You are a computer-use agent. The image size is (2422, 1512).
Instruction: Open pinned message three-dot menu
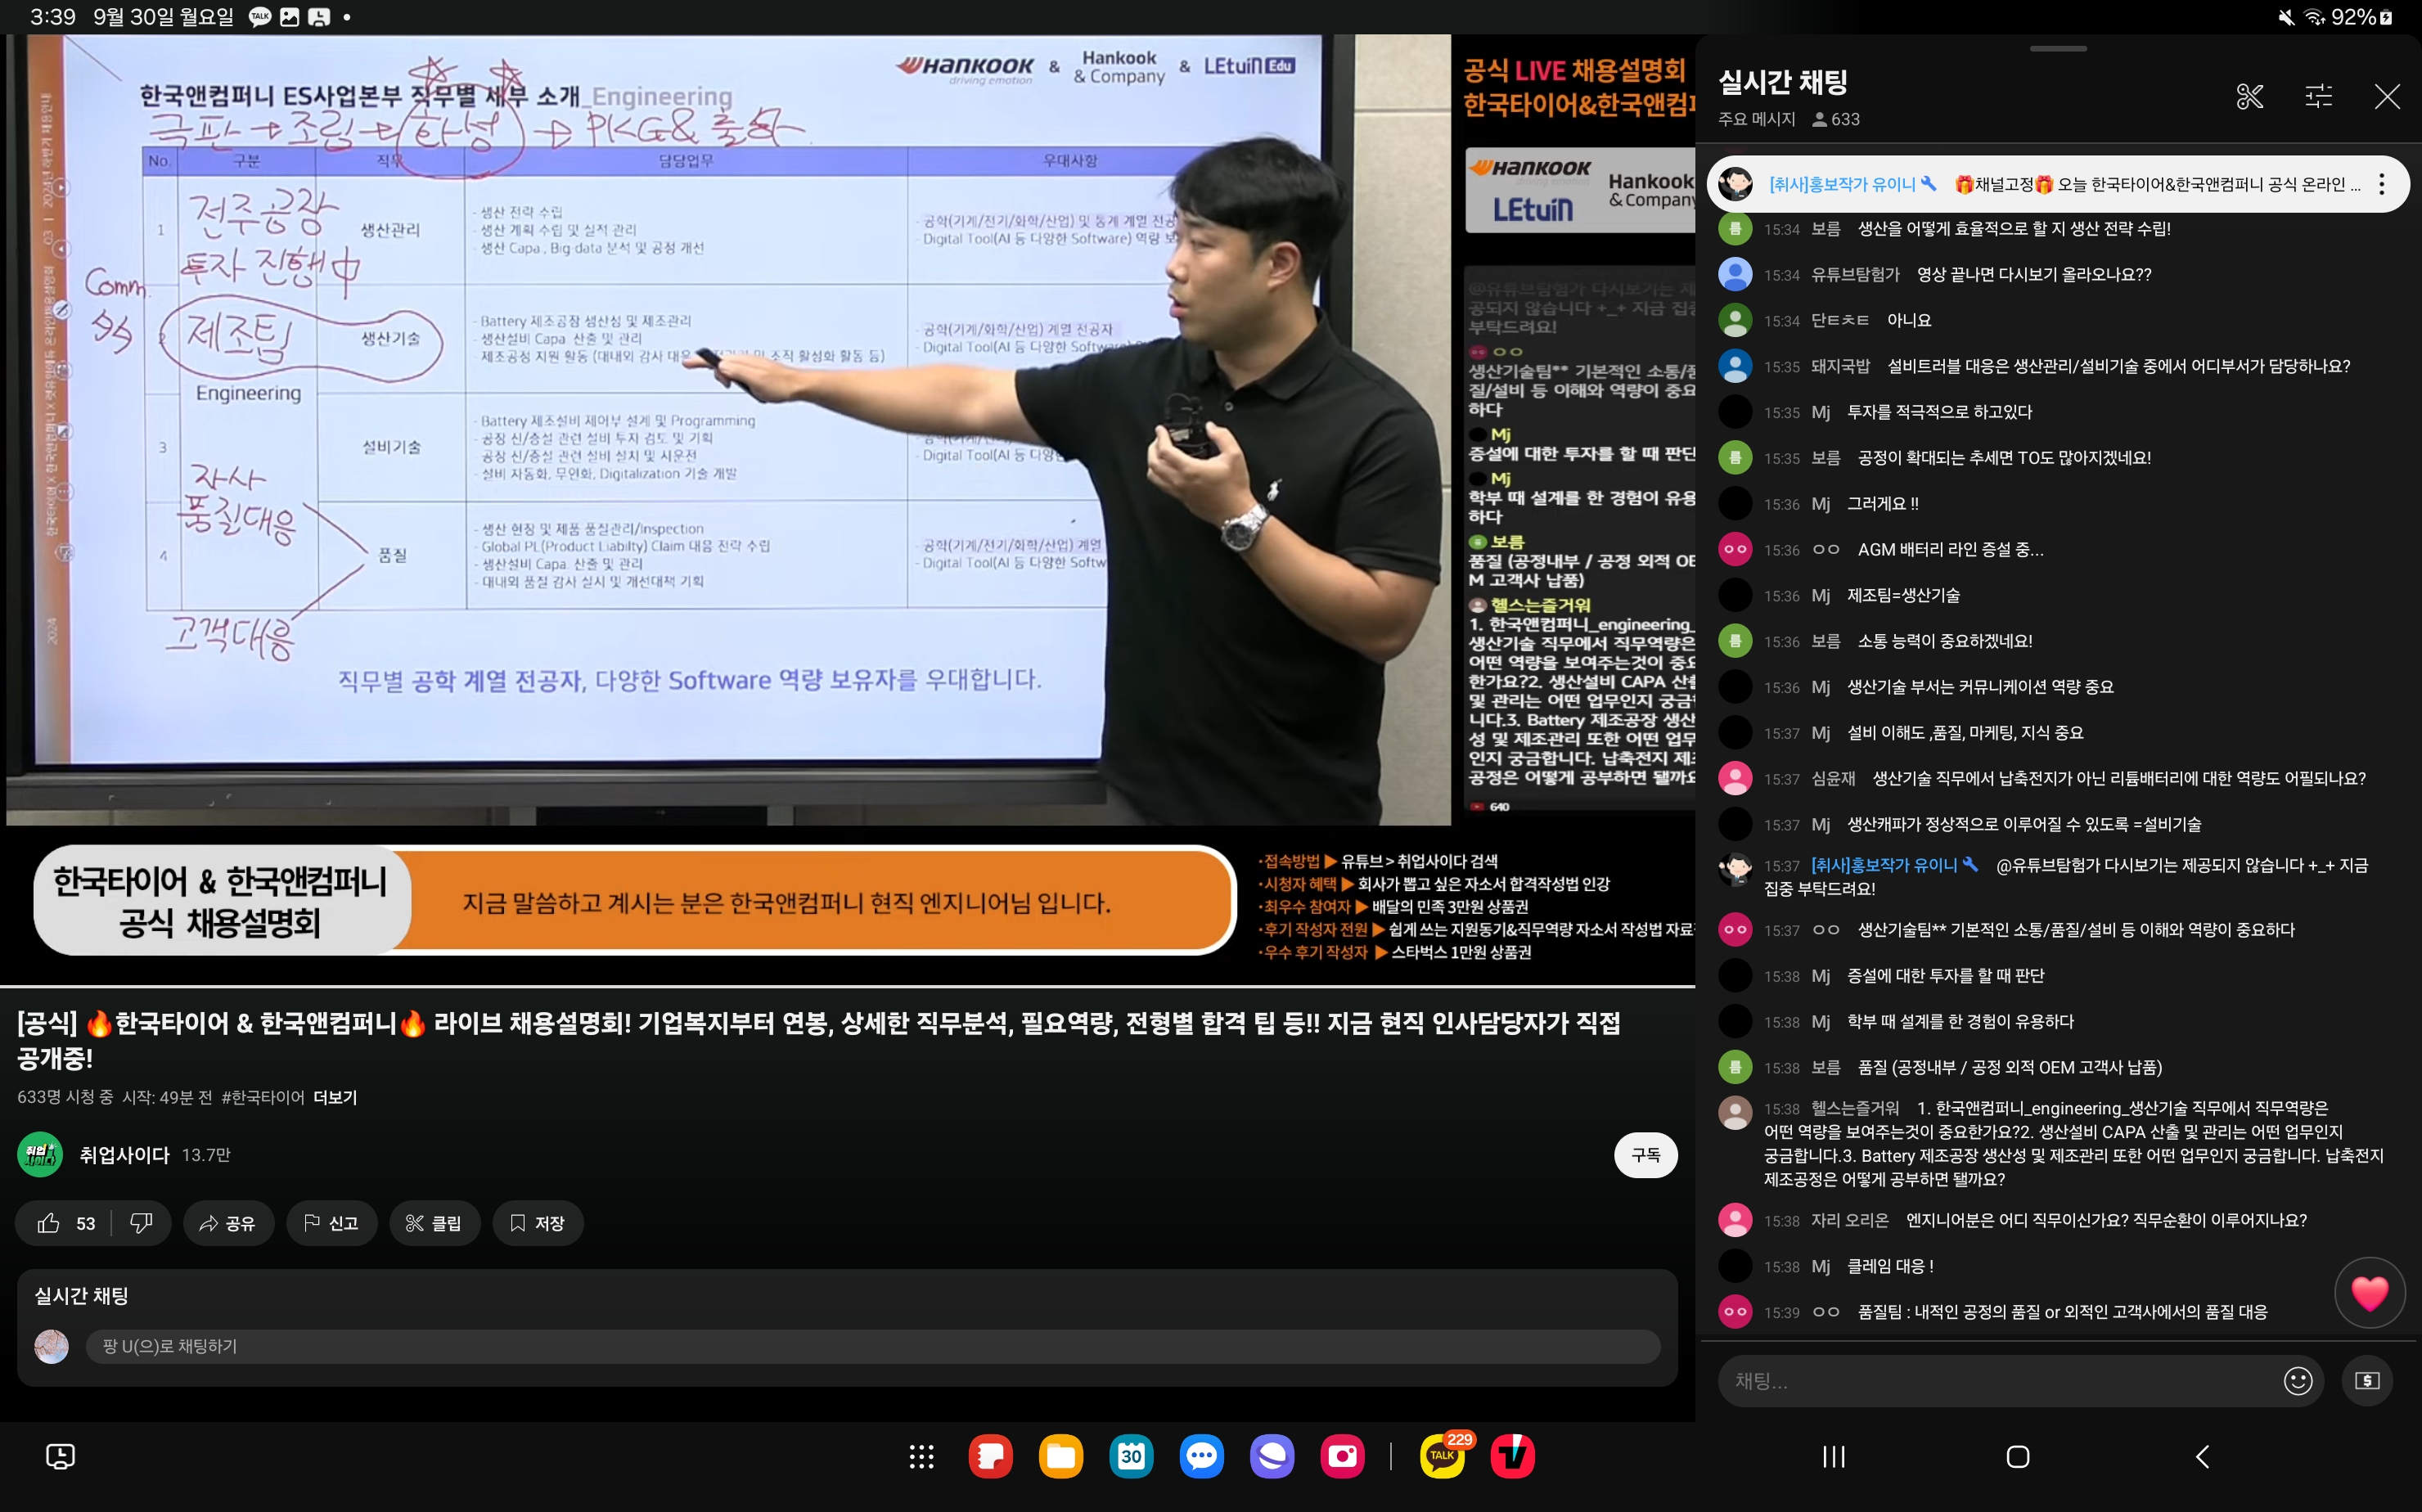[2381, 184]
